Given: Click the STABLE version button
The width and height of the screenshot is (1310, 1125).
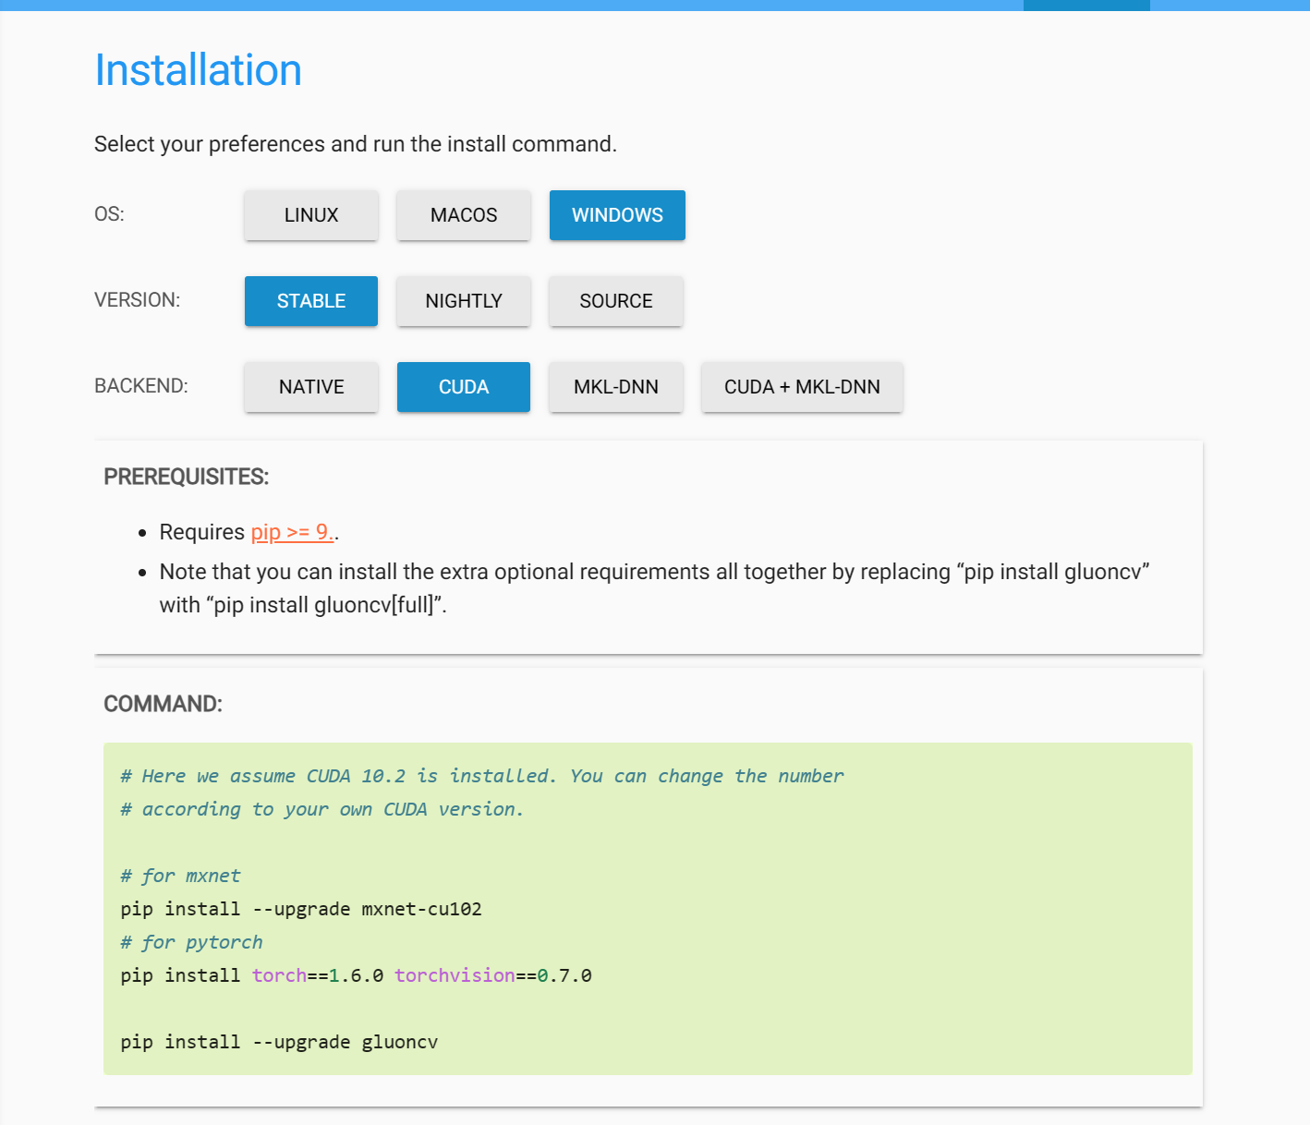Looking at the screenshot, I should coord(311,301).
